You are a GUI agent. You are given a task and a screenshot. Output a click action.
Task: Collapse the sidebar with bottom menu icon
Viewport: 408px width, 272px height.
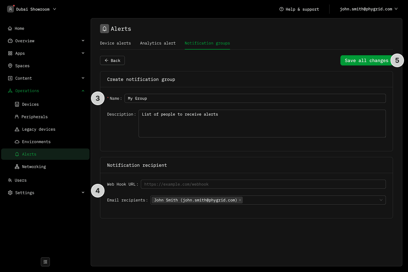tap(45, 262)
